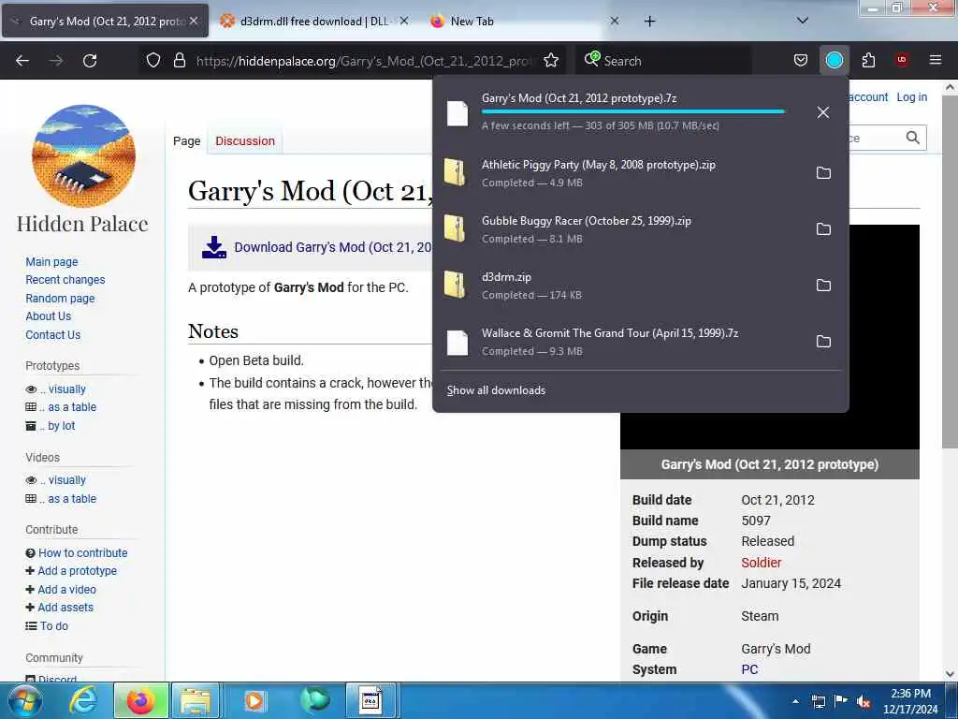Image resolution: width=958 pixels, height=719 pixels.
Task: Open the Main page sidebar link
Action: [52, 262]
